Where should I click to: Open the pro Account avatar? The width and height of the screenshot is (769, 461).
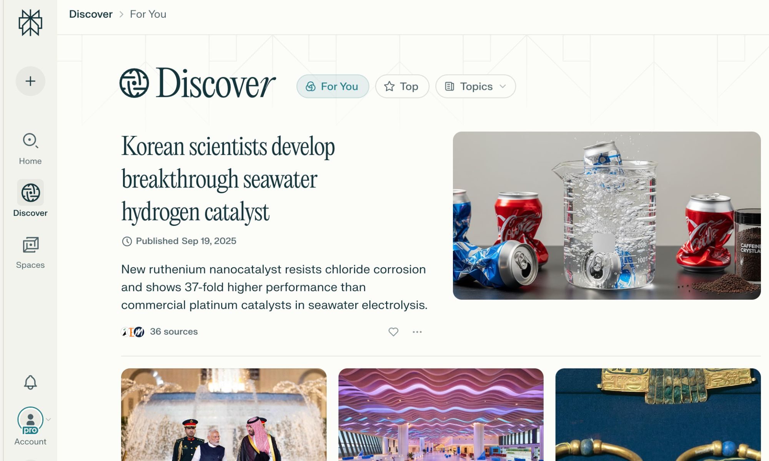click(x=30, y=420)
